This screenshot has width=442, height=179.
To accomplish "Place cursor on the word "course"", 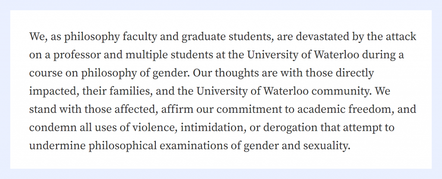I will pyautogui.click(x=44, y=73).
